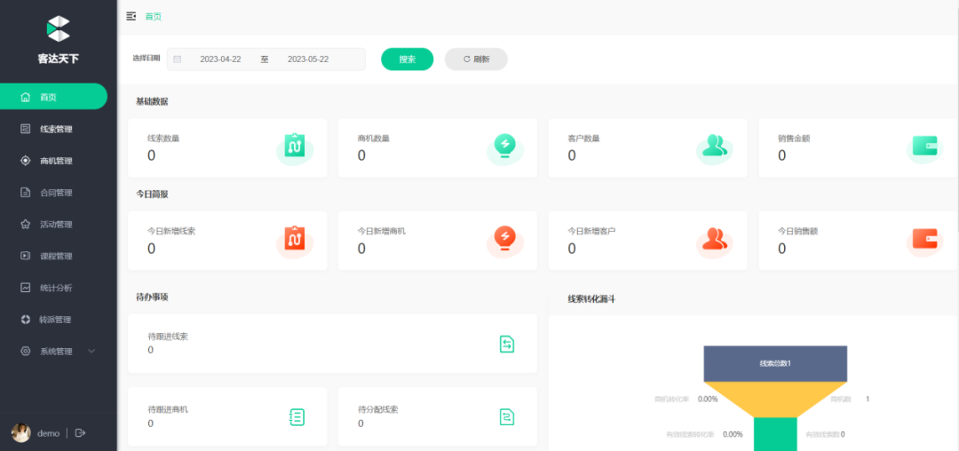Click the 今日简报 section heading

click(x=152, y=194)
